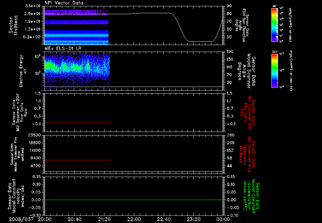Click the red 'MU Scanner Inh Raw Data' label
This screenshot has width=322, height=223.
pyautogui.click(x=248, y=112)
